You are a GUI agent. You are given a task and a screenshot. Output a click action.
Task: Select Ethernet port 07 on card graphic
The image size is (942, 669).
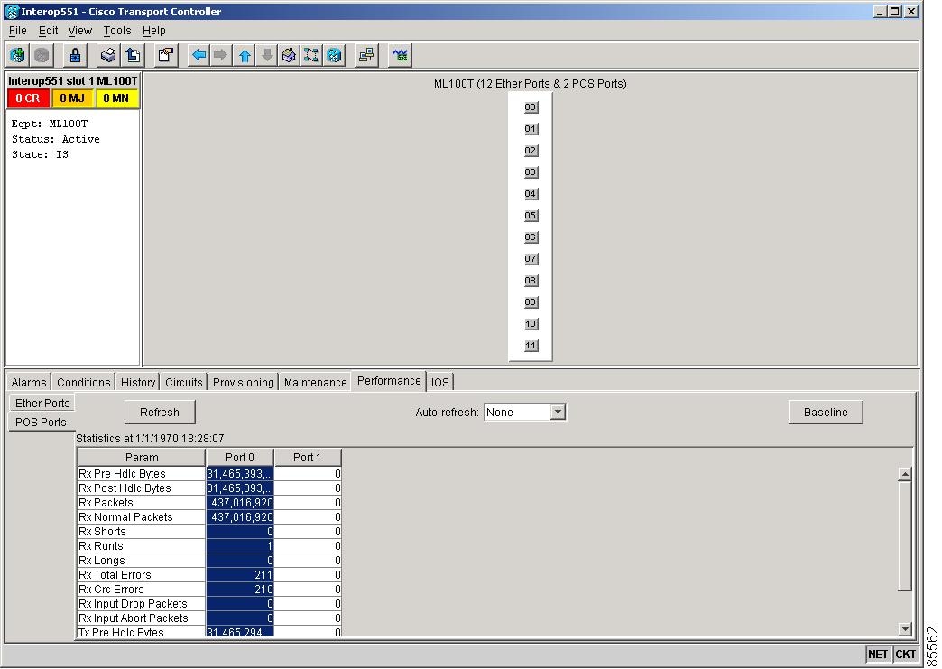(531, 258)
